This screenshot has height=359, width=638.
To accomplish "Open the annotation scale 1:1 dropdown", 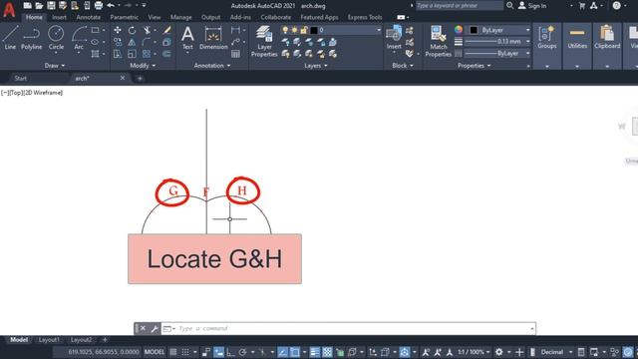I will [474, 352].
